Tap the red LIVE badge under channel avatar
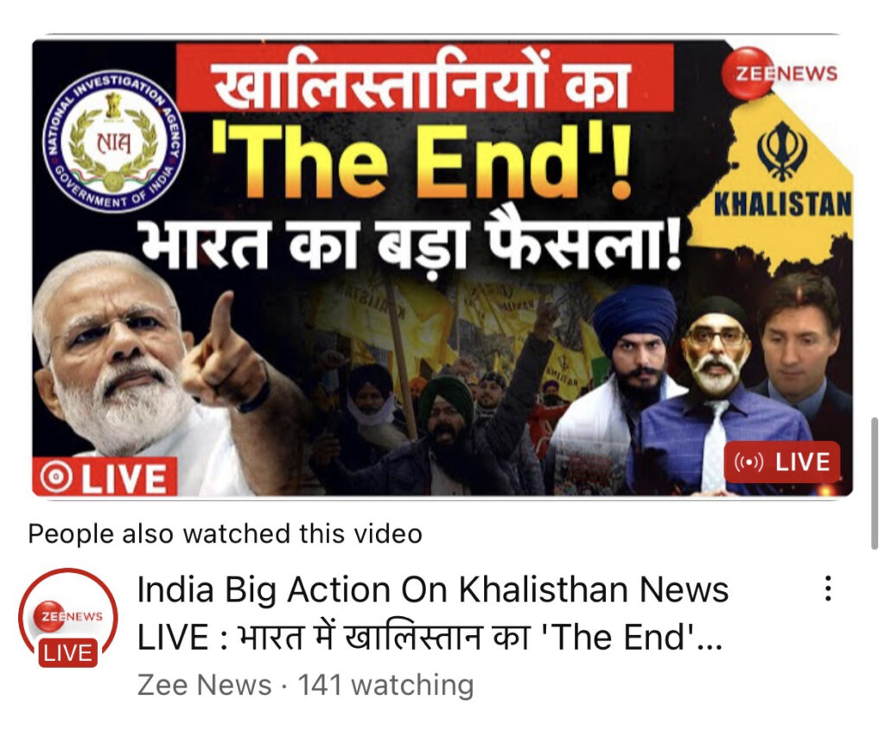Viewport: 885px width, 744px height. 67,653
